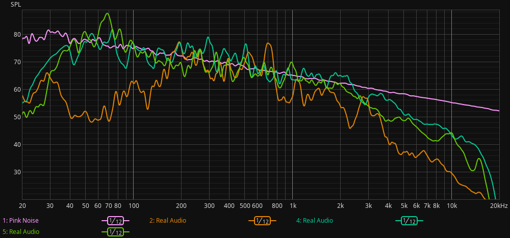Click the 20kHz frequency axis label
510x238 pixels.
point(499,206)
